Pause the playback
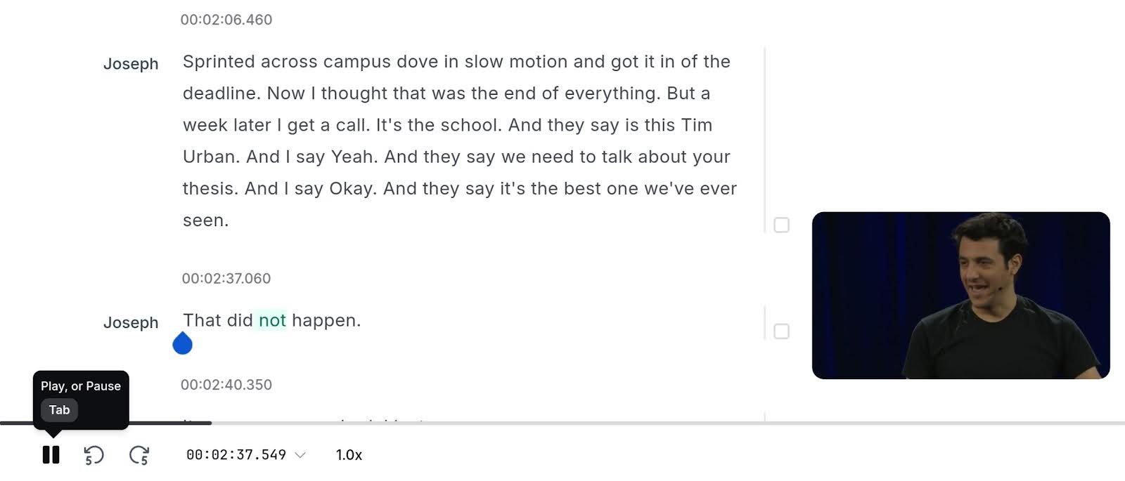Viewport: 1125px width, 481px height. pyautogui.click(x=51, y=454)
